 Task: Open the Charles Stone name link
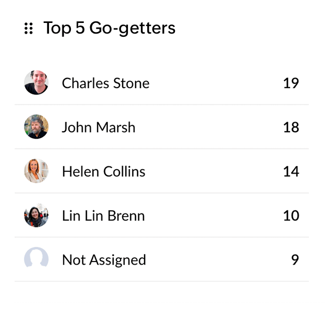(x=106, y=83)
